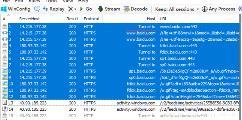This screenshot has height=120, width=242.
Task: Select ServerHost 180.97.33.142 in session 4
Action: pyautogui.click(x=33, y=46)
